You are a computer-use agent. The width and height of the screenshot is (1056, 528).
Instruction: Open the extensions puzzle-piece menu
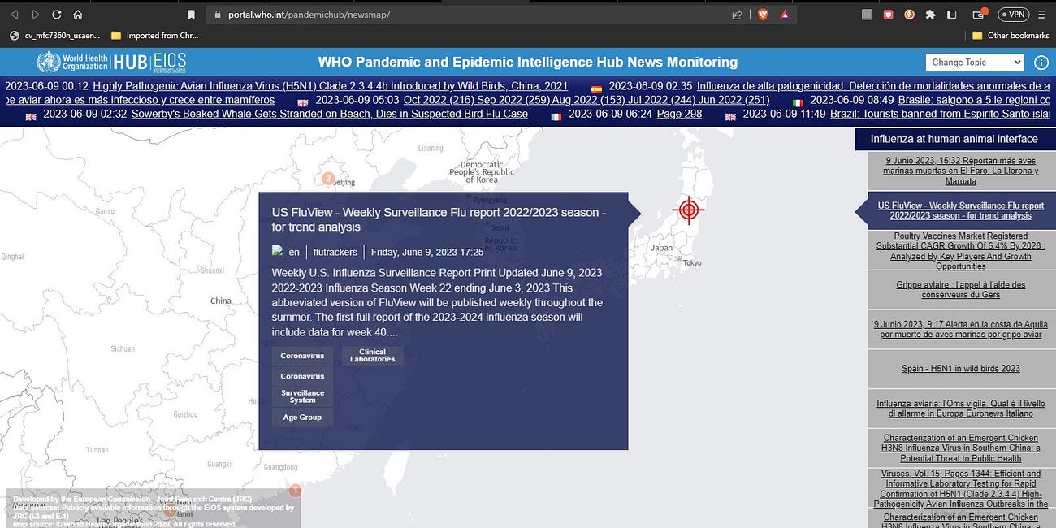931,15
